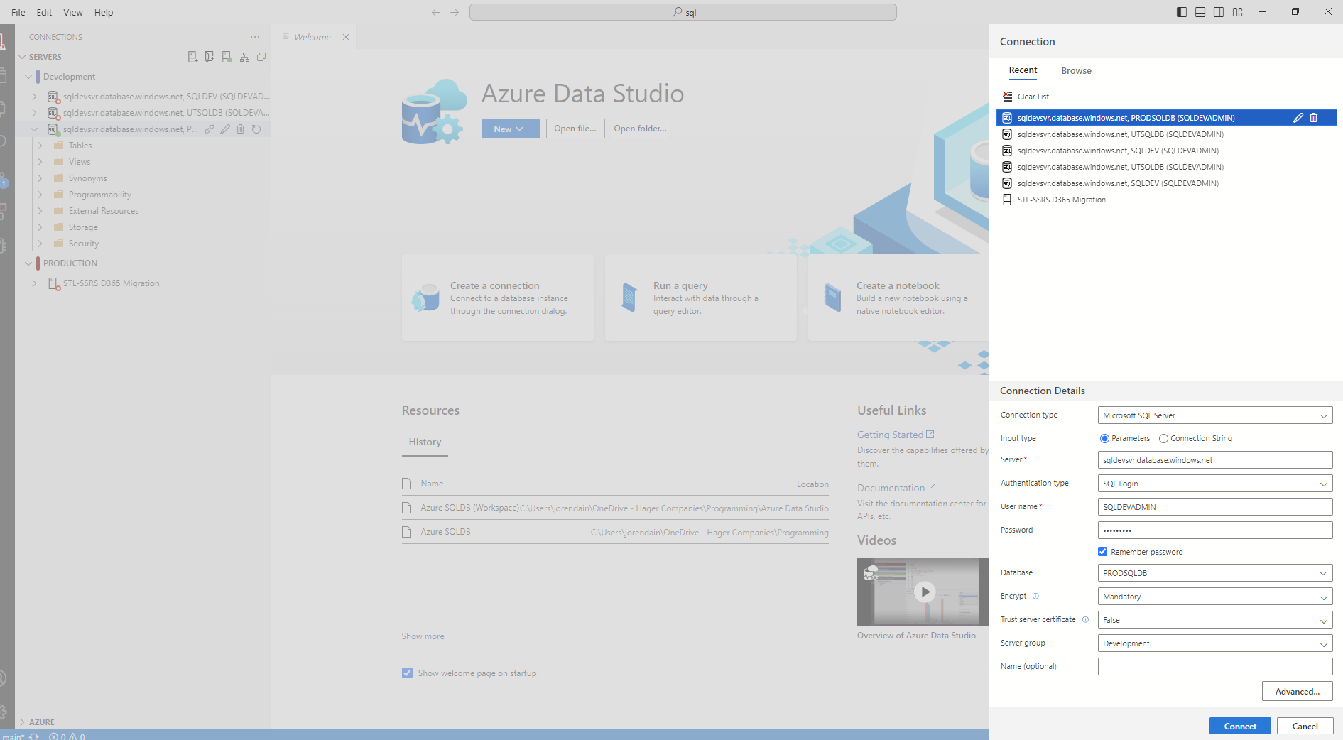Screen dimensions: 1343x740
Task: Toggle the panel layout icon
Action: (x=1200, y=12)
